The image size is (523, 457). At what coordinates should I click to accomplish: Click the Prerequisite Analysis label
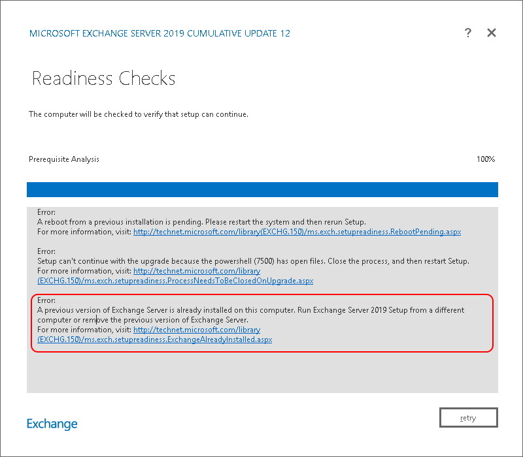64,159
